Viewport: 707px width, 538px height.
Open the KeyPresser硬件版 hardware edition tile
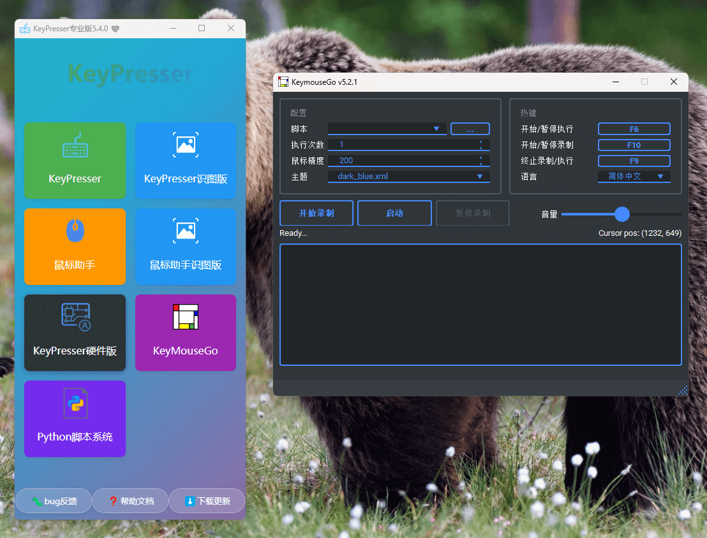coord(75,333)
